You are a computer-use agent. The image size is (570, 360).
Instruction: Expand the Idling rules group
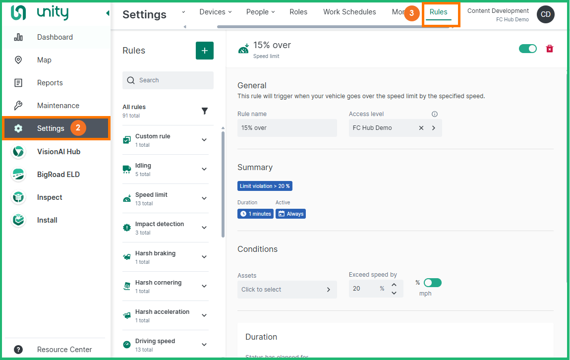(x=204, y=169)
